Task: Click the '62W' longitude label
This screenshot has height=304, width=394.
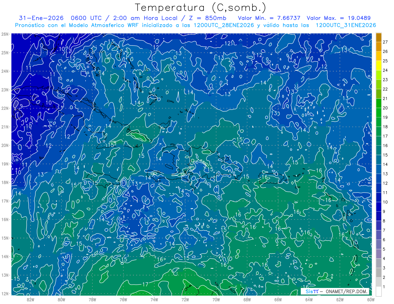Action: (340, 299)
